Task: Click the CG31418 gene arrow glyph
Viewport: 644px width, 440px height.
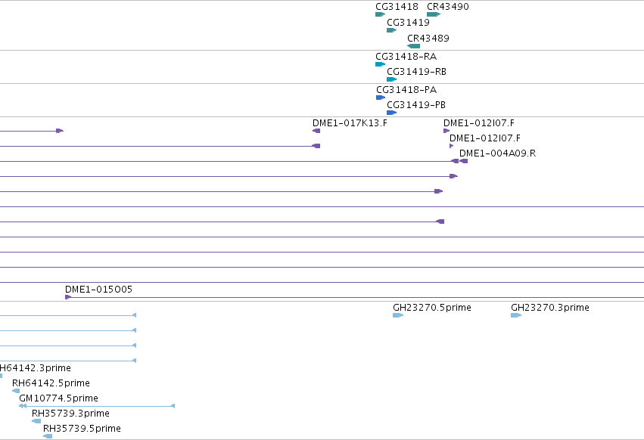Action: (x=381, y=14)
